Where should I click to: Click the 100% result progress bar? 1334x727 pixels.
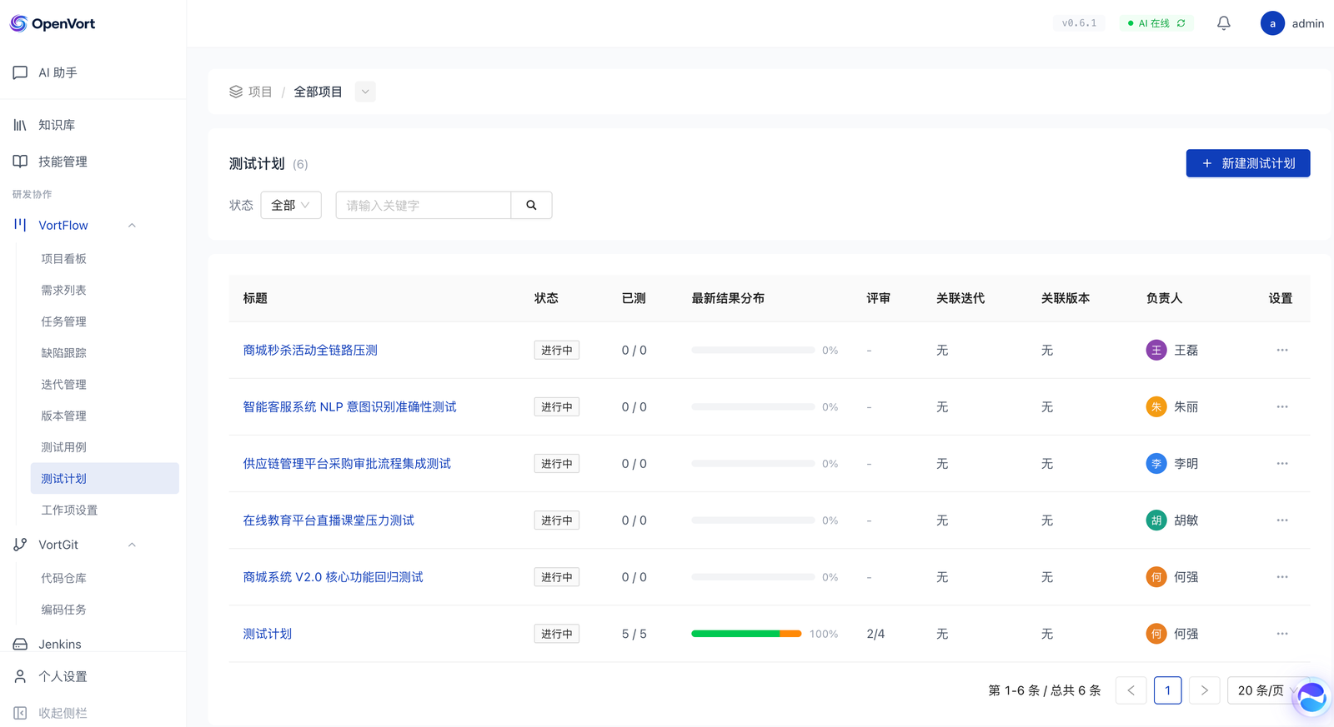tap(745, 634)
